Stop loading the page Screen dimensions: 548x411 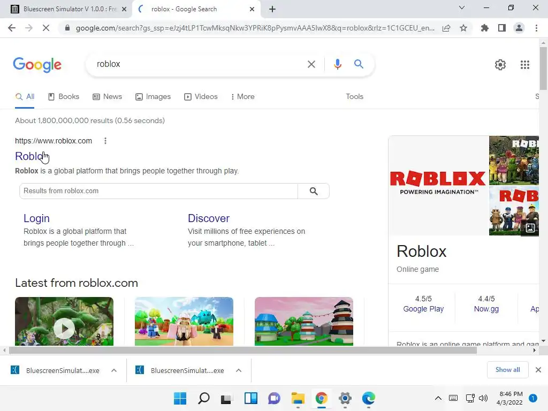click(46, 28)
